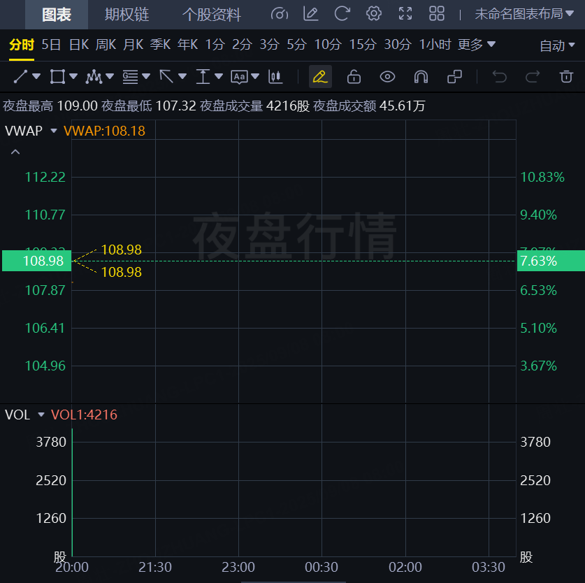
Task: Toggle the drawing lock icon
Action: click(354, 76)
